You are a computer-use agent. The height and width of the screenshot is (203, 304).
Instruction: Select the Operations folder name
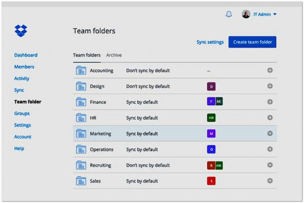click(101, 149)
